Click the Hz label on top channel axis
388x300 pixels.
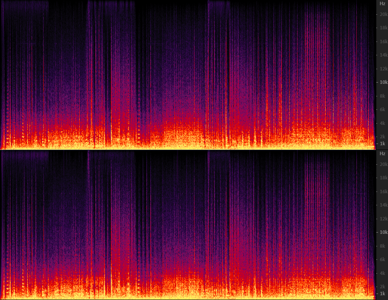pyautogui.click(x=382, y=3)
